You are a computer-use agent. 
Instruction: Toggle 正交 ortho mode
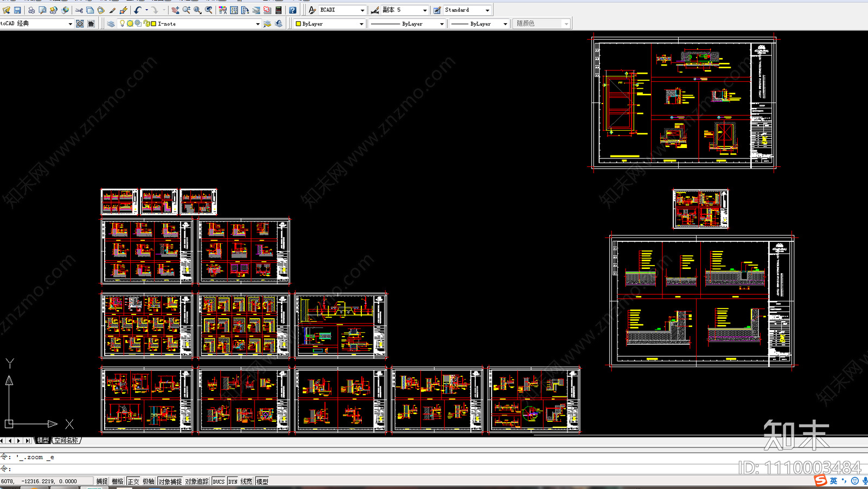click(133, 481)
